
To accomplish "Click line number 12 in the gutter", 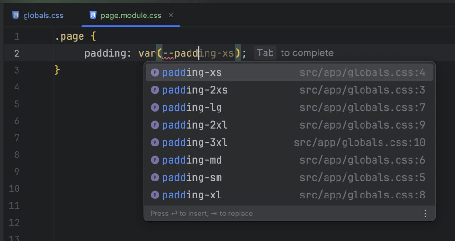I will pyautogui.click(x=14, y=223).
